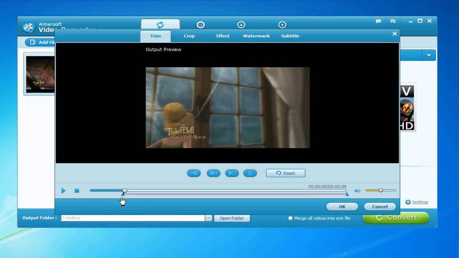Mute audio with the speaker icon
Image resolution: width=459 pixels, height=258 pixels.
(x=357, y=191)
